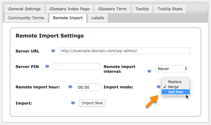Image resolution: width=211 pixels, height=125 pixels.
Task: Click the Remote import hour time field
Action: click(88, 87)
